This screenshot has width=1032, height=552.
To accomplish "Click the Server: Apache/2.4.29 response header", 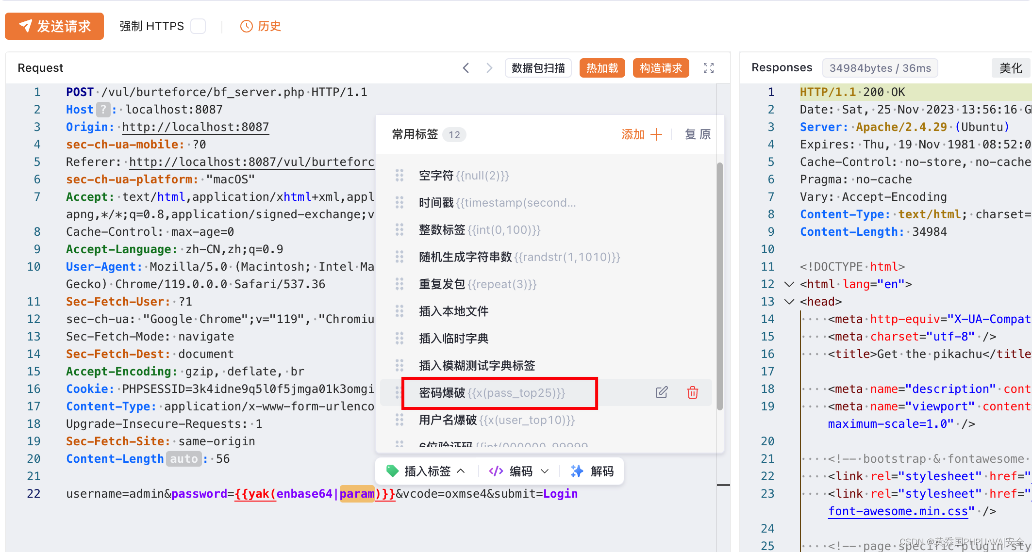I will pos(905,127).
